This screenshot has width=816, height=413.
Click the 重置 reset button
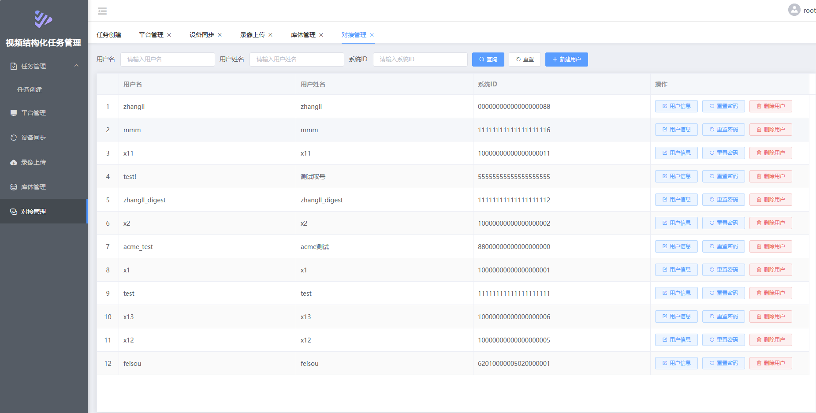(525, 60)
